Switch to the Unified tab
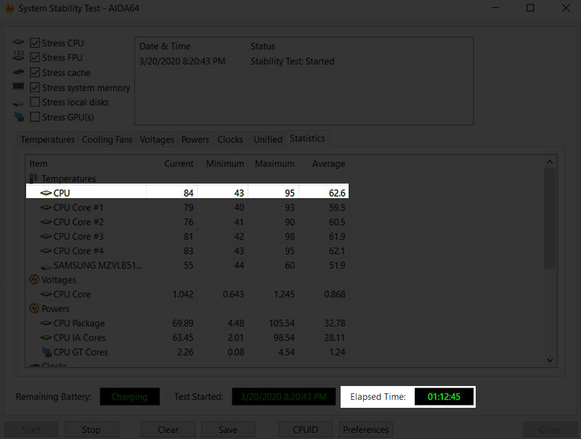 click(x=268, y=139)
